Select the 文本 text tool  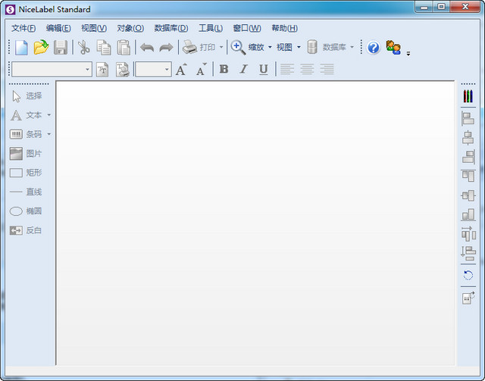coord(27,115)
